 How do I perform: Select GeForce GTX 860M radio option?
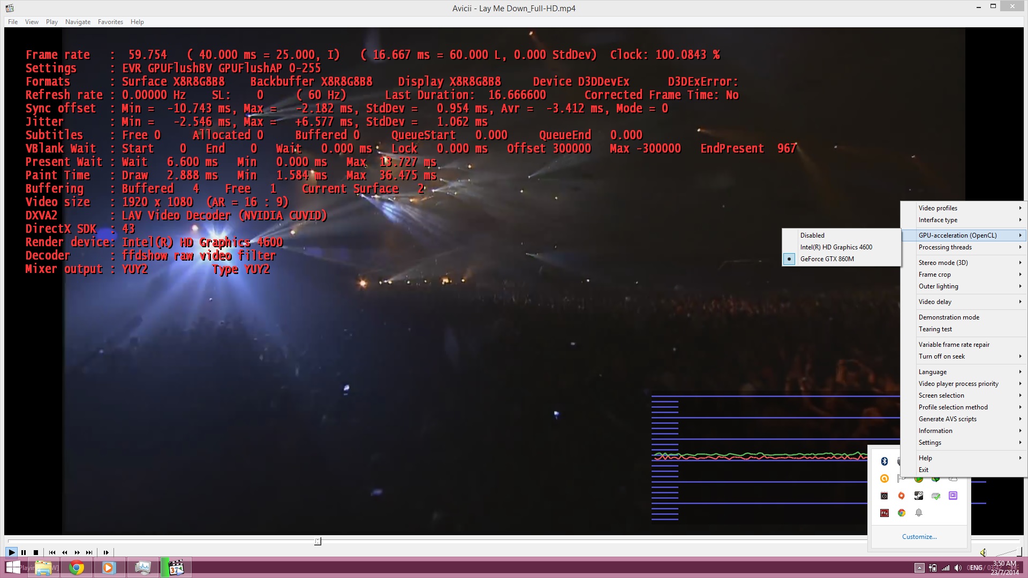pyautogui.click(x=827, y=259)
